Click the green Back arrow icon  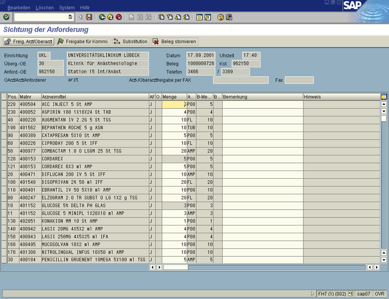pyautogui.click(x=102, y=17)
